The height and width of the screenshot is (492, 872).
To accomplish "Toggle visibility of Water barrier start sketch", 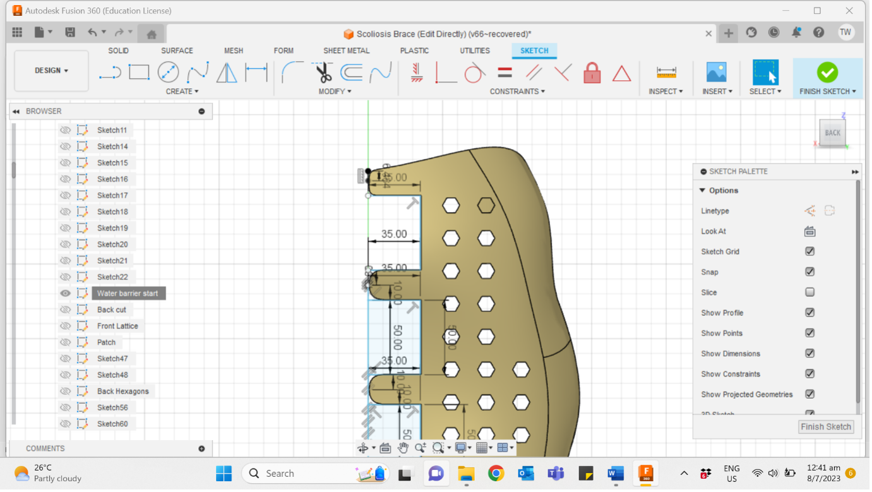I will [x=65, y=293].
